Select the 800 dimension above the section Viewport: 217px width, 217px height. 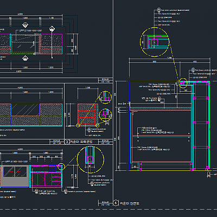click(x=155, y=61)
